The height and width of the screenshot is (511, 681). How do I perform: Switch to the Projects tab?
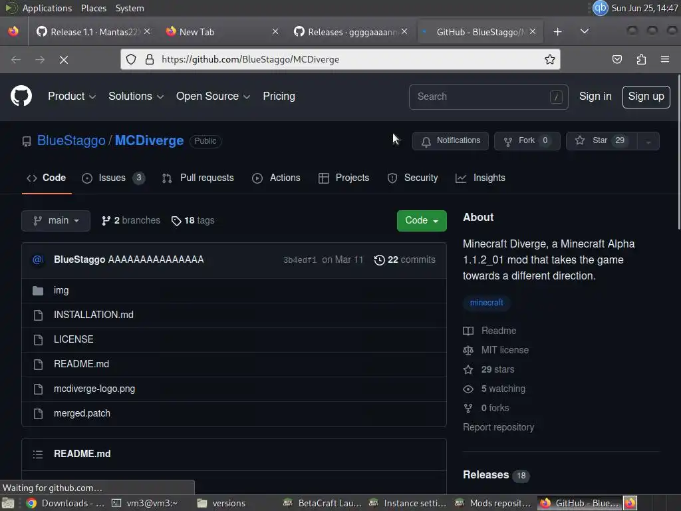tap(344, 178)
